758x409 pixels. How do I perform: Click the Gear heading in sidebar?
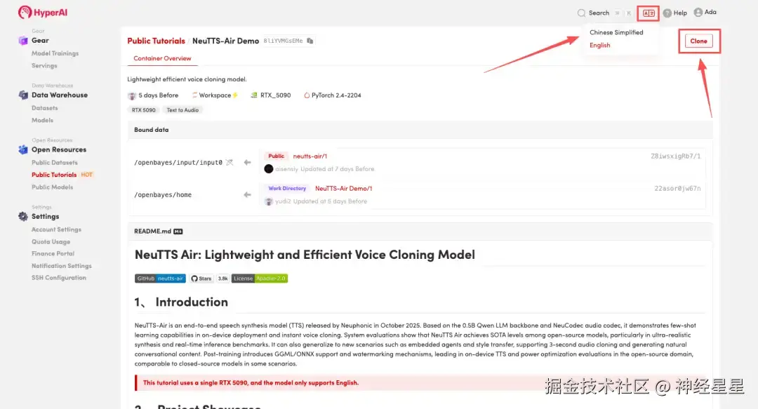click(x=40, y=41)
